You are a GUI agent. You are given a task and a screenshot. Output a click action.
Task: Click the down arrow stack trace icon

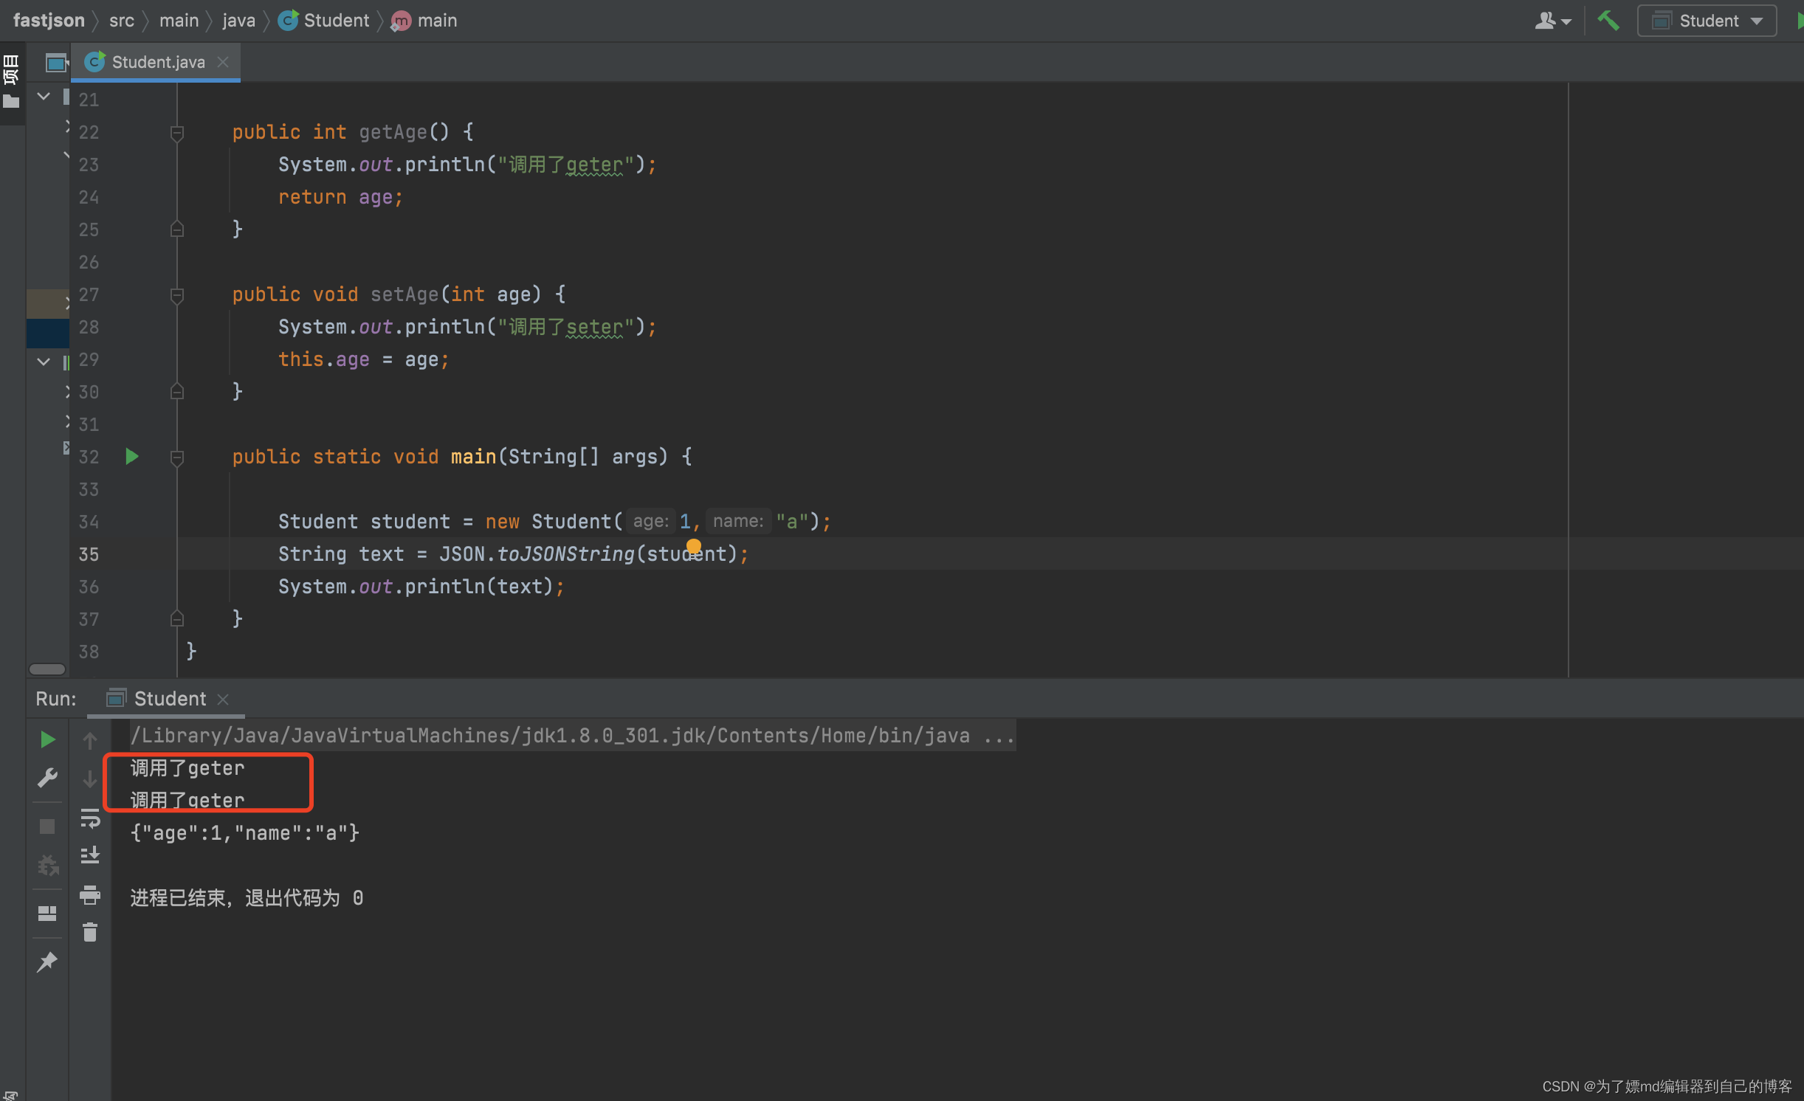[90, 779]
